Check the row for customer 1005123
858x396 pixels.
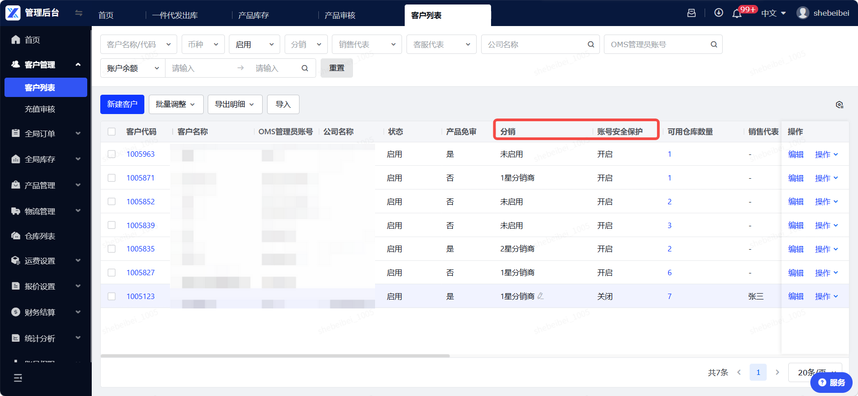pyautogui.click(x=112, y=296)
